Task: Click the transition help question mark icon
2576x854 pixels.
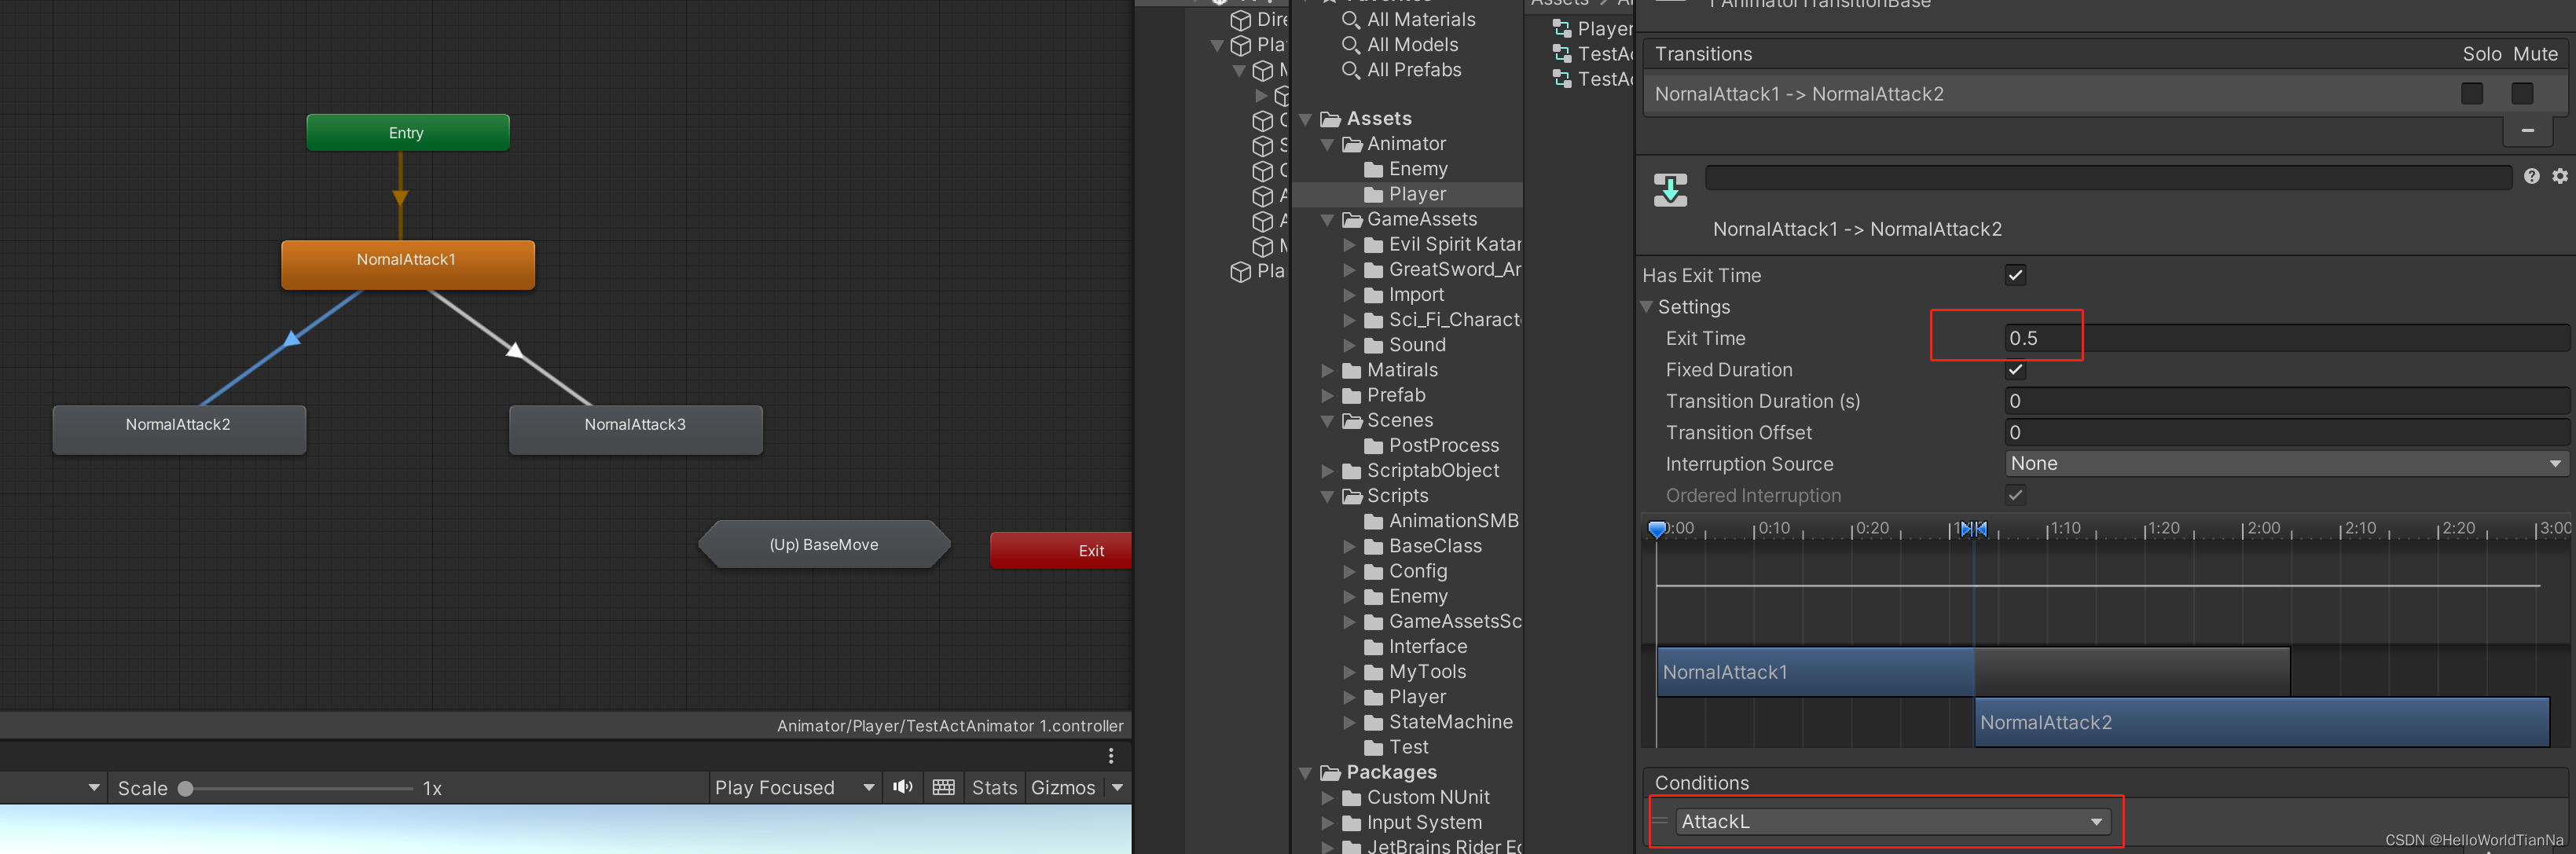Action: tap(2531, 176)
